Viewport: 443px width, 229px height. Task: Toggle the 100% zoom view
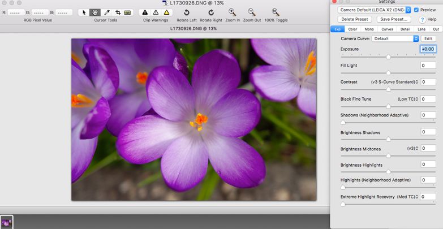(x=276, y=12)
